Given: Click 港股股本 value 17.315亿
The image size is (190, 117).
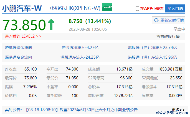Looking at the screenshot, I should pyautogui.click(x=174, y=87).
